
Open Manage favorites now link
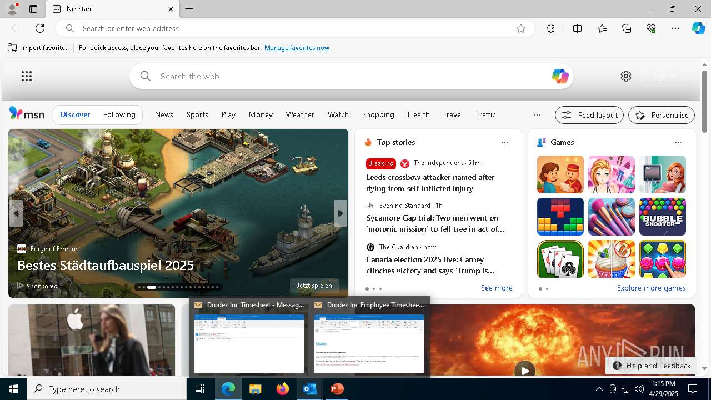(297, 48)
